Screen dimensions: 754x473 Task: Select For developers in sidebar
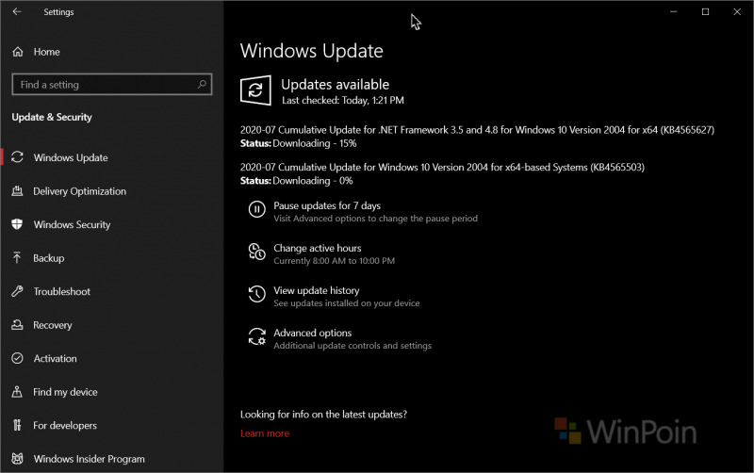click(x=65, y=425)
